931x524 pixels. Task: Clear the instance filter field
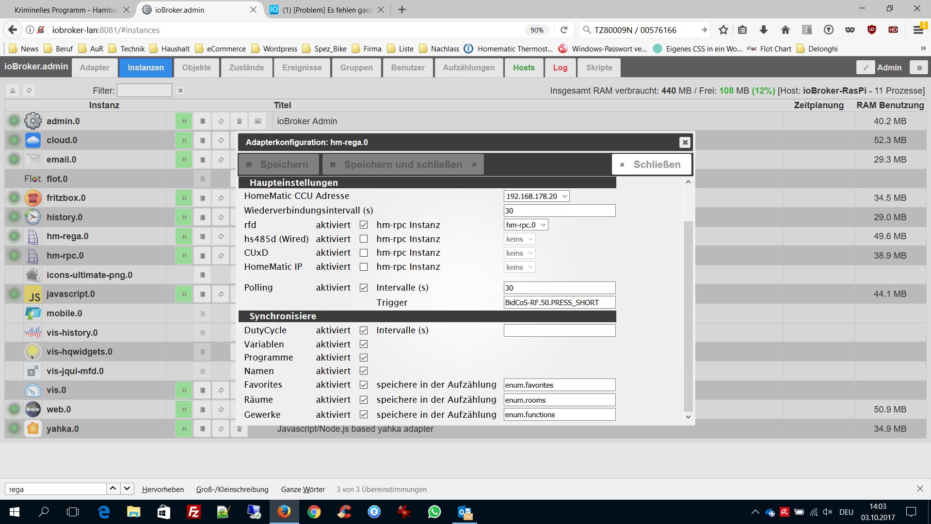[x=180, y=90]
